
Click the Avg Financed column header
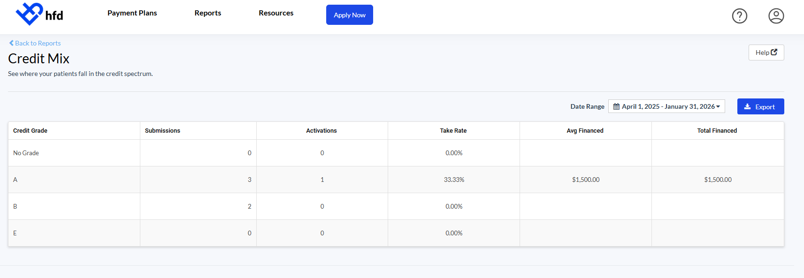585,131
